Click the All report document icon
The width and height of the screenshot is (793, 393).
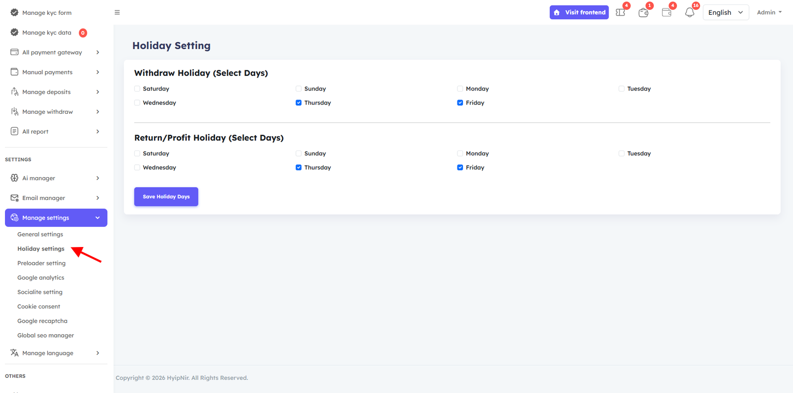point(14,132)
